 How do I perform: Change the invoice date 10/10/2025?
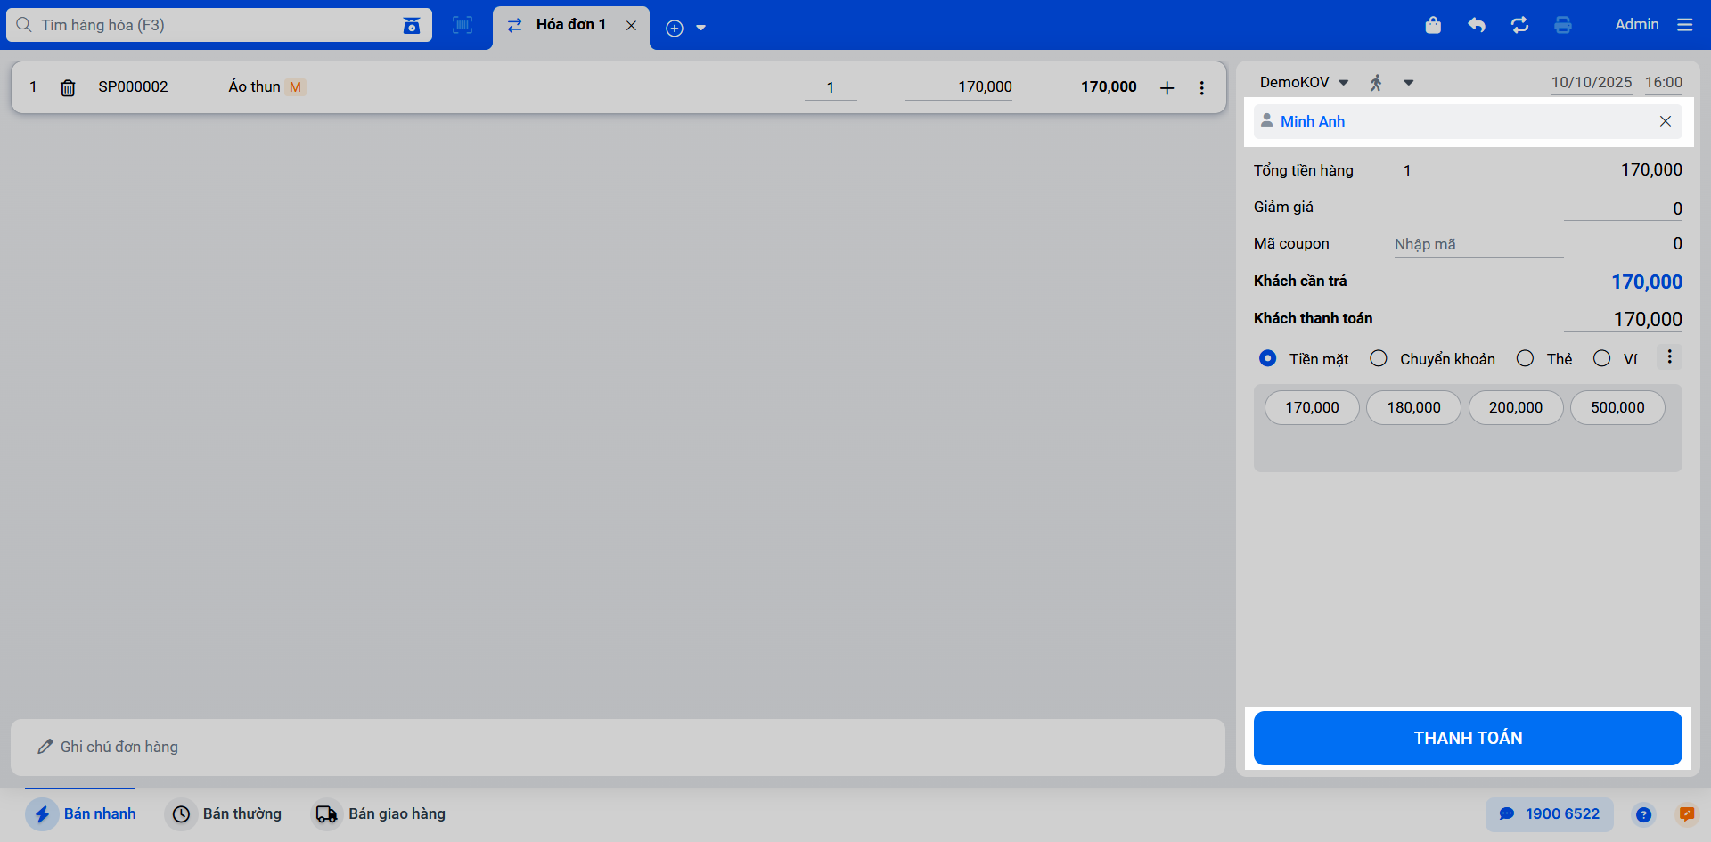coord(1592,83)
